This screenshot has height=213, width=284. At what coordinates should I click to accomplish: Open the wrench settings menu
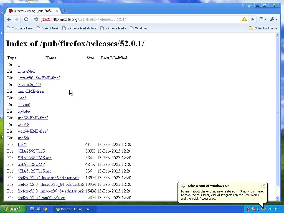(273, 19)
